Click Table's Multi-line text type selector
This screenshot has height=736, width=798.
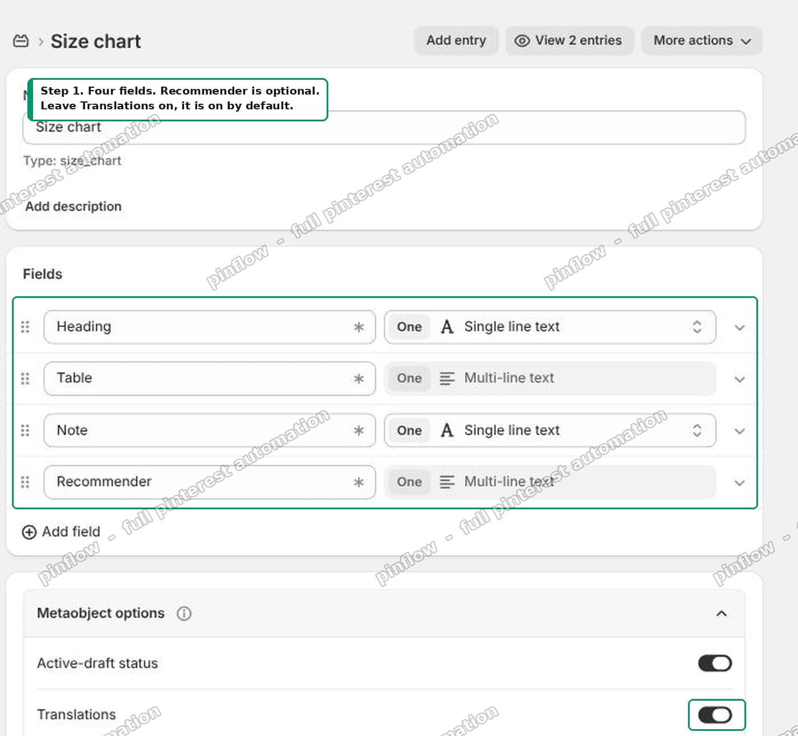point(550,378)
